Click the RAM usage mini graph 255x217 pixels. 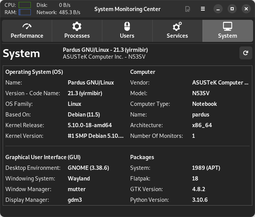pos(25,12)
